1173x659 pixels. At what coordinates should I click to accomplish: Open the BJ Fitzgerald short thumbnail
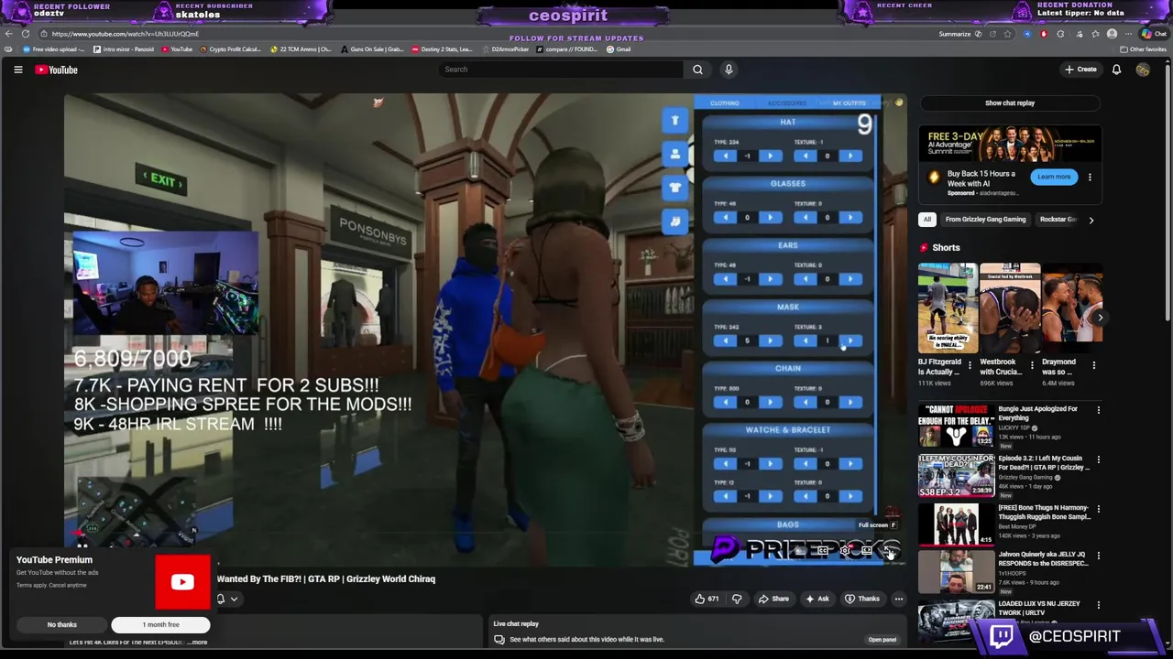coord(948,308)
